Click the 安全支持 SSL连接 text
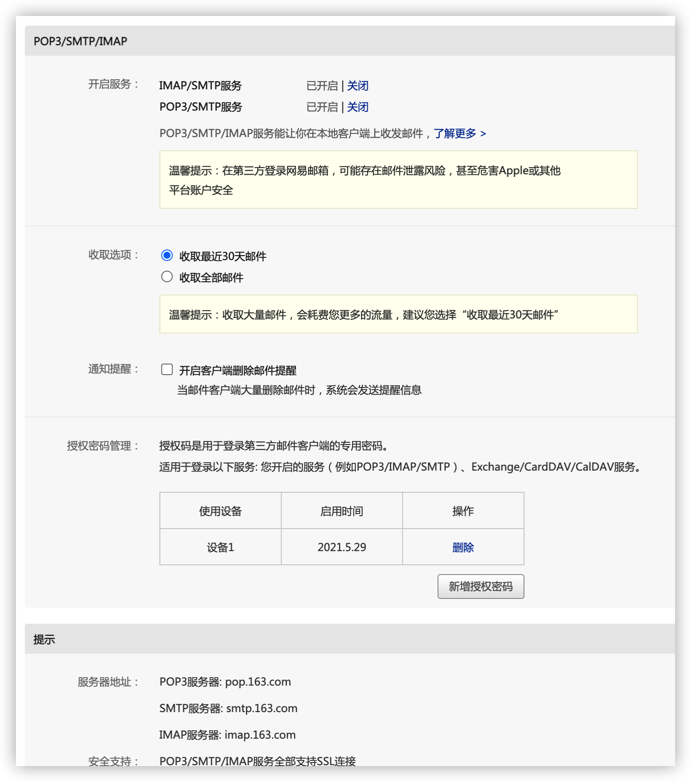This screenshot has width=691, height=782. tap(258, 761)
